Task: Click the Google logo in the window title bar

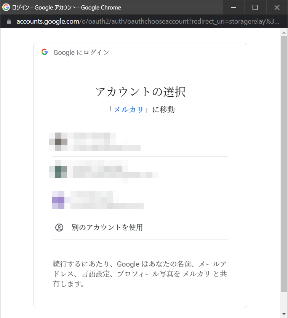Action: click(6, 7)
